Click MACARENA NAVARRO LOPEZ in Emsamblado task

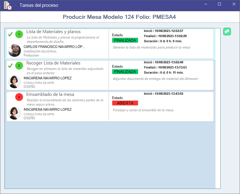click(x=48, y=110)
